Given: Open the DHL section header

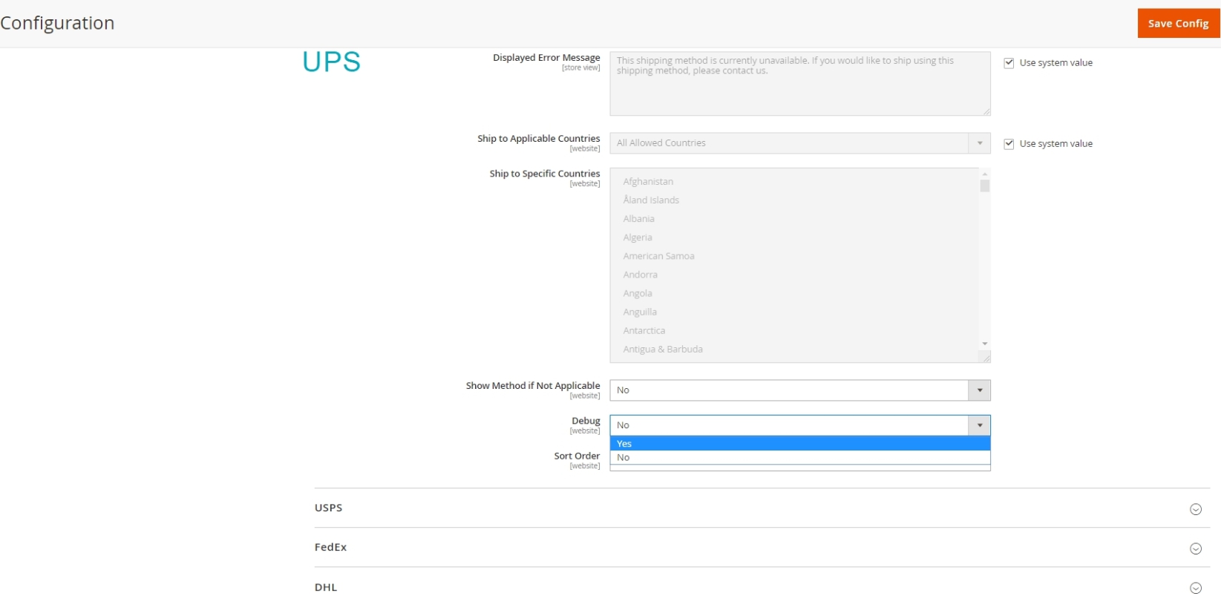Looking at the screenshot, I should 762,583.
